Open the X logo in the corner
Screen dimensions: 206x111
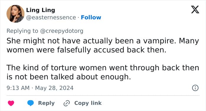pos(195,9)
